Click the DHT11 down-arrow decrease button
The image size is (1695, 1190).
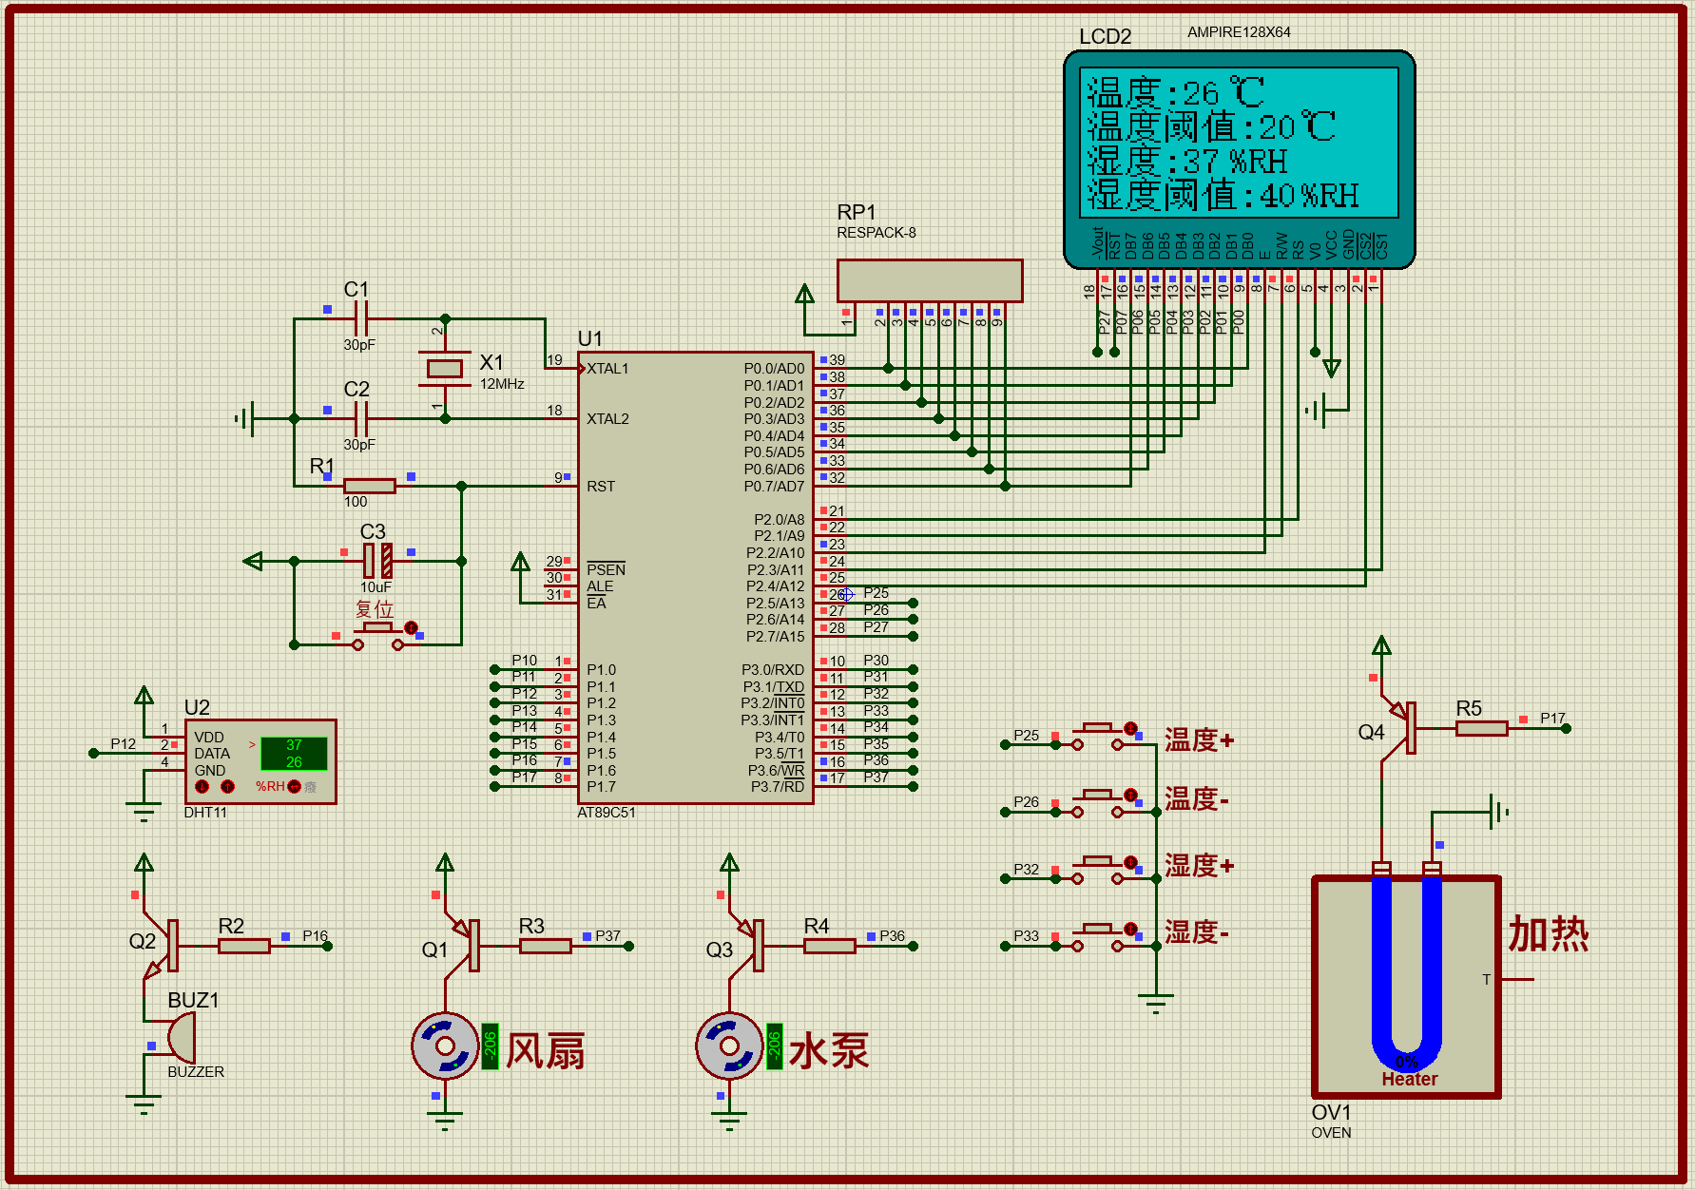(x=202, y=786)
